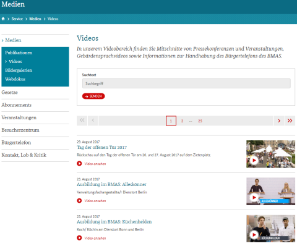Jump to first page with double-left arrow

(x=82, y=121)
